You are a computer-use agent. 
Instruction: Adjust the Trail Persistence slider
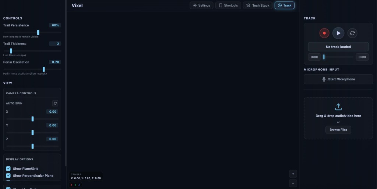[32, 32]
